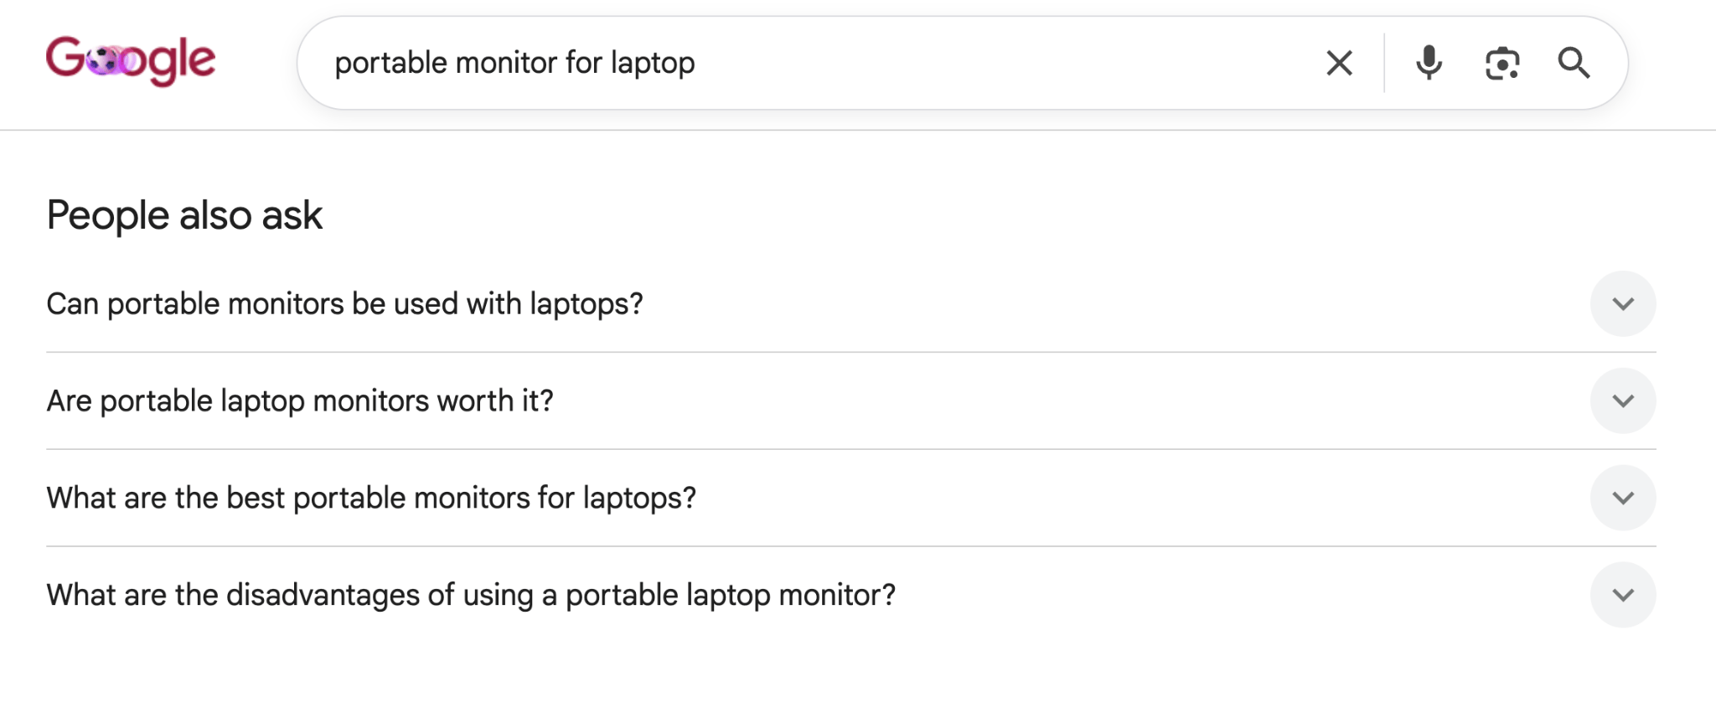Click the word "for" in the search query
The width and height of the screenshot is (1716, 703).
pyautogui.click(x=584, y=63)
